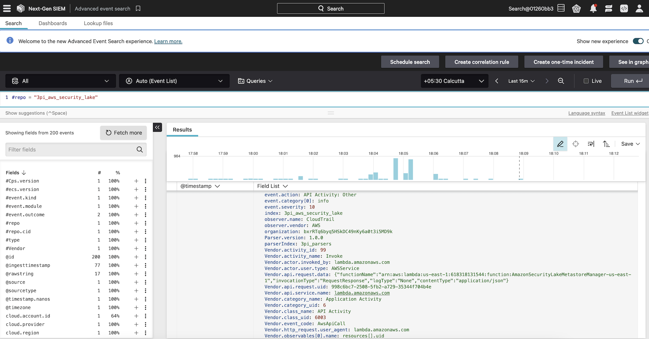This screenshot has height=339, width=649.
Task: Click the zoom out time range magnifier
Action: 561,81
